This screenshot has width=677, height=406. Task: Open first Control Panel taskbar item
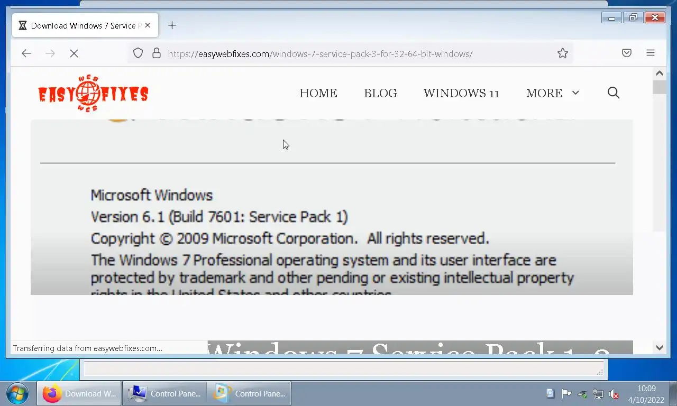coord(164,393)
